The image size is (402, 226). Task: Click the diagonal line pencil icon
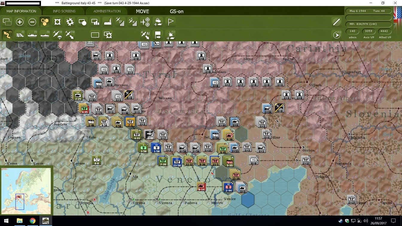[x=336, y=22]
